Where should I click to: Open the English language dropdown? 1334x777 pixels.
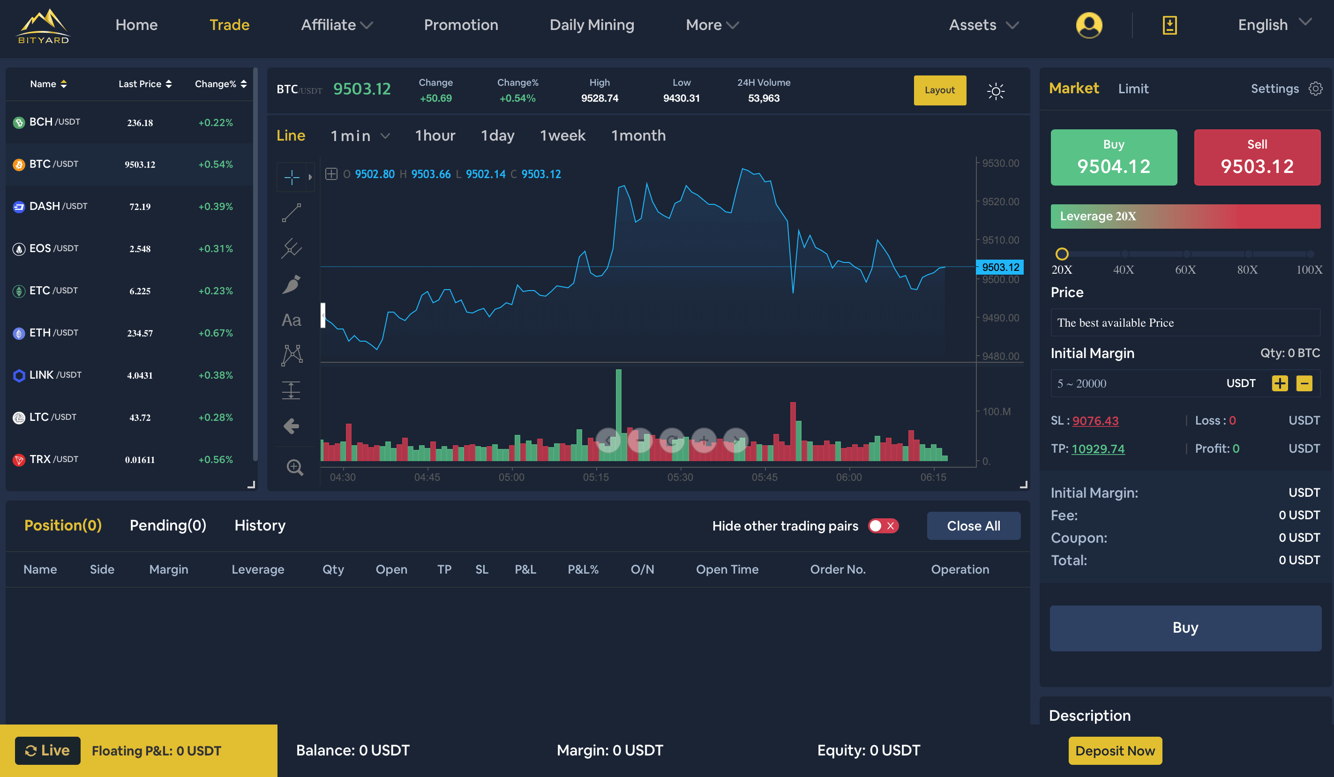click(x=1275, y=24)
